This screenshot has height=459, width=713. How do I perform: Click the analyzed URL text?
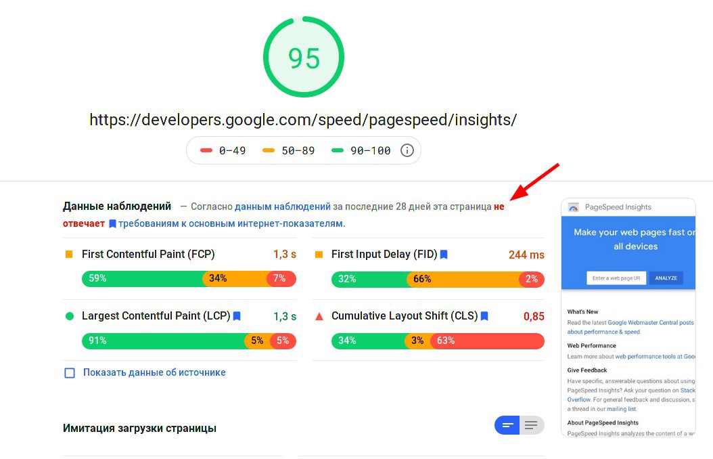pos(303,120)
